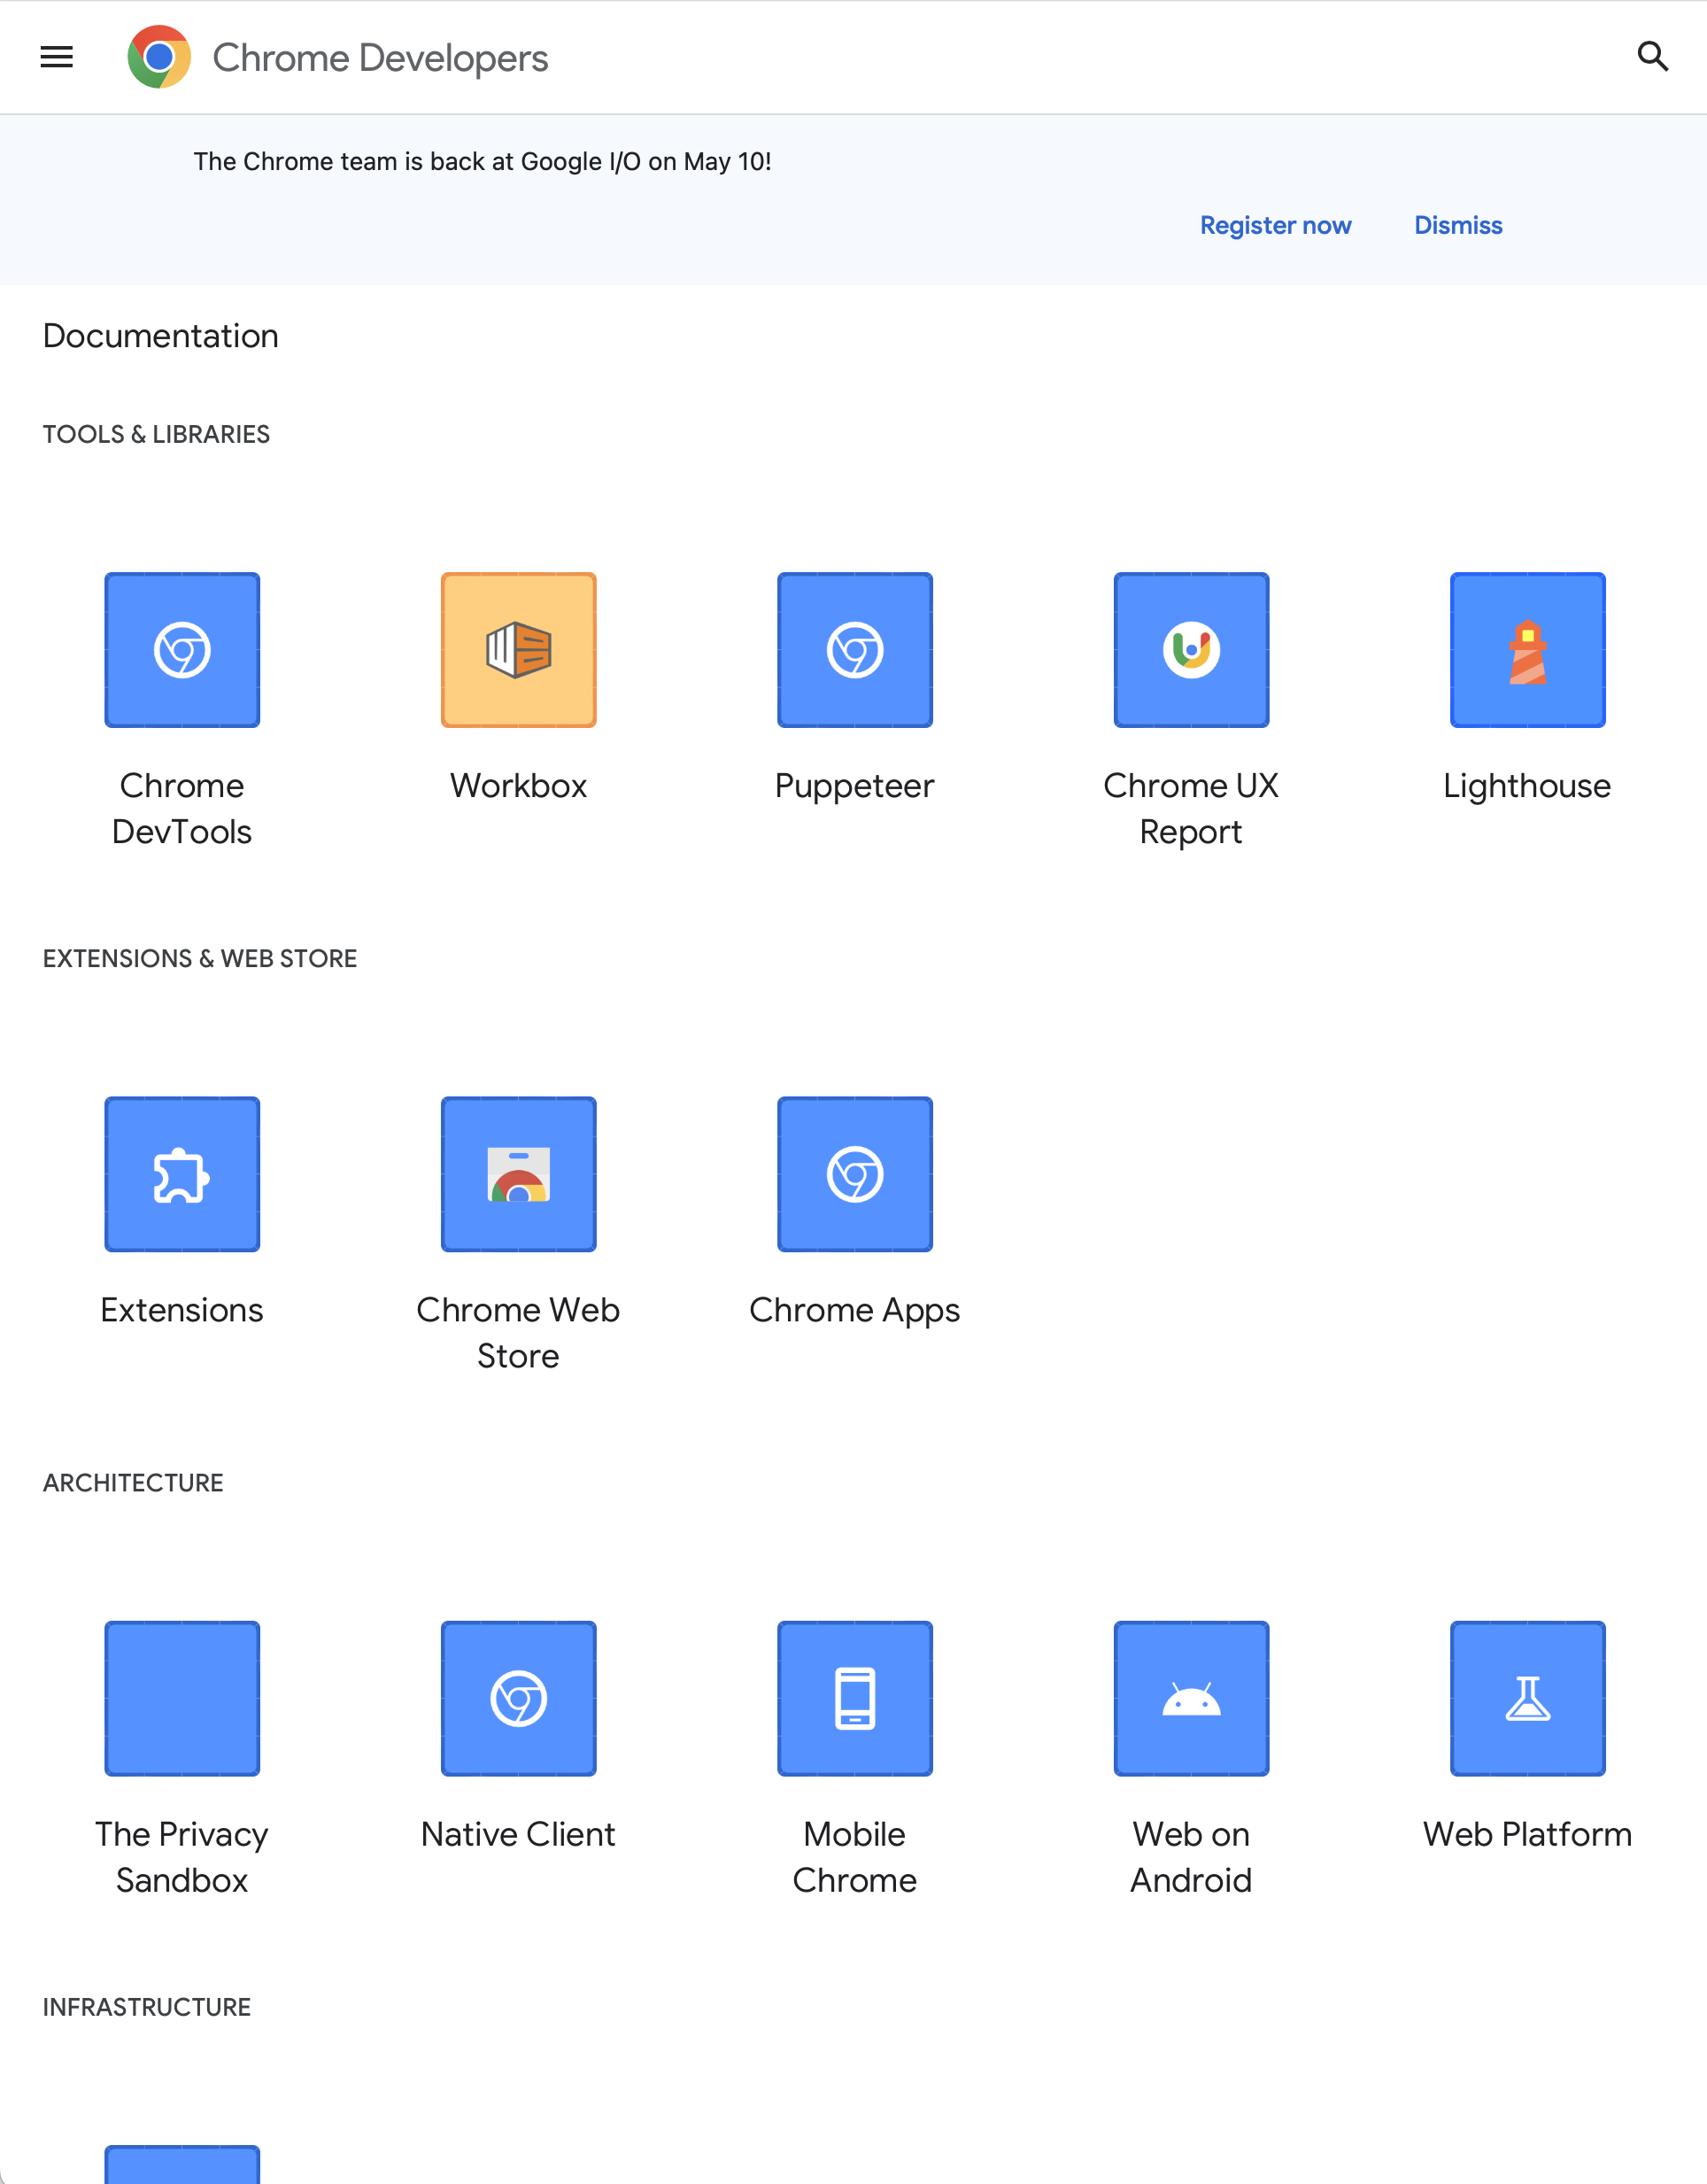
Task: Click the Chrome Developers logo
Action: (x=338, y=57)
